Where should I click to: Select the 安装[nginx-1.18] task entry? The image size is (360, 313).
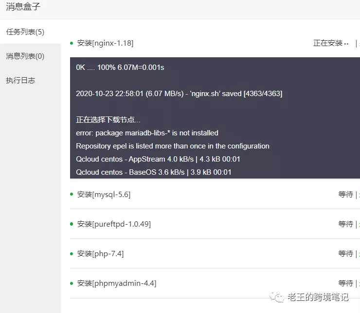pos(105,43)
